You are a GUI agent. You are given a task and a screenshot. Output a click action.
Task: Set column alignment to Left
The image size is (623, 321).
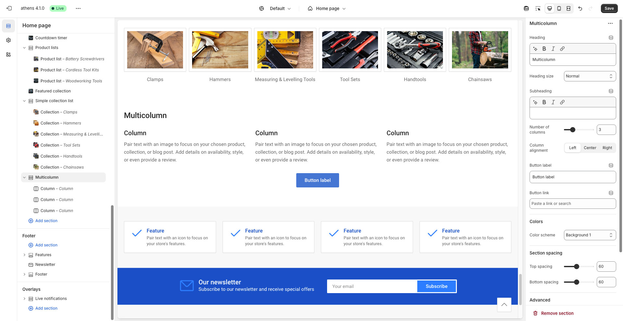coord(573,148)
